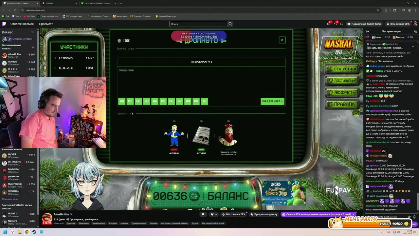Open the Достижения panel button
Image resolution: width=419 pixels, height=236 pixels.
pyautogui.click(x=342, y=81)
